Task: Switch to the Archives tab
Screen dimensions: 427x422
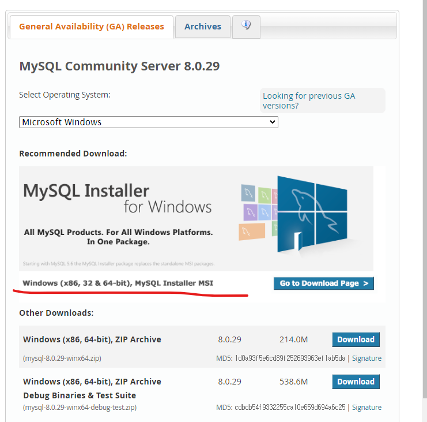Action: tap(203, 27)
